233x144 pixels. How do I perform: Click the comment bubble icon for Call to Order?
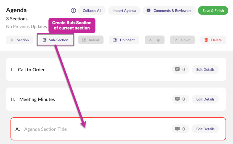[177, 69]
